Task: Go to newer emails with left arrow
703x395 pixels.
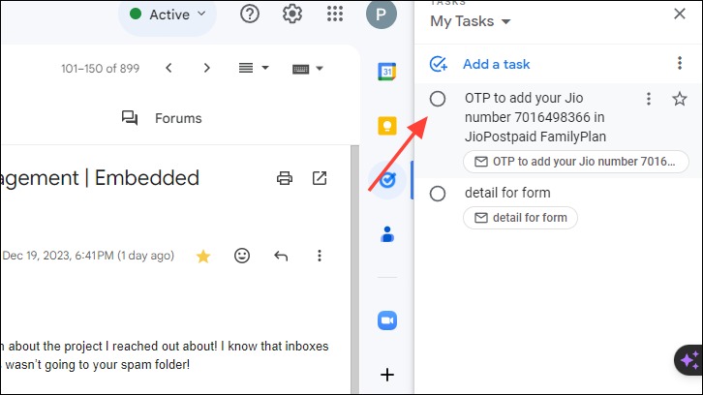Action: (x=168, y=68)
